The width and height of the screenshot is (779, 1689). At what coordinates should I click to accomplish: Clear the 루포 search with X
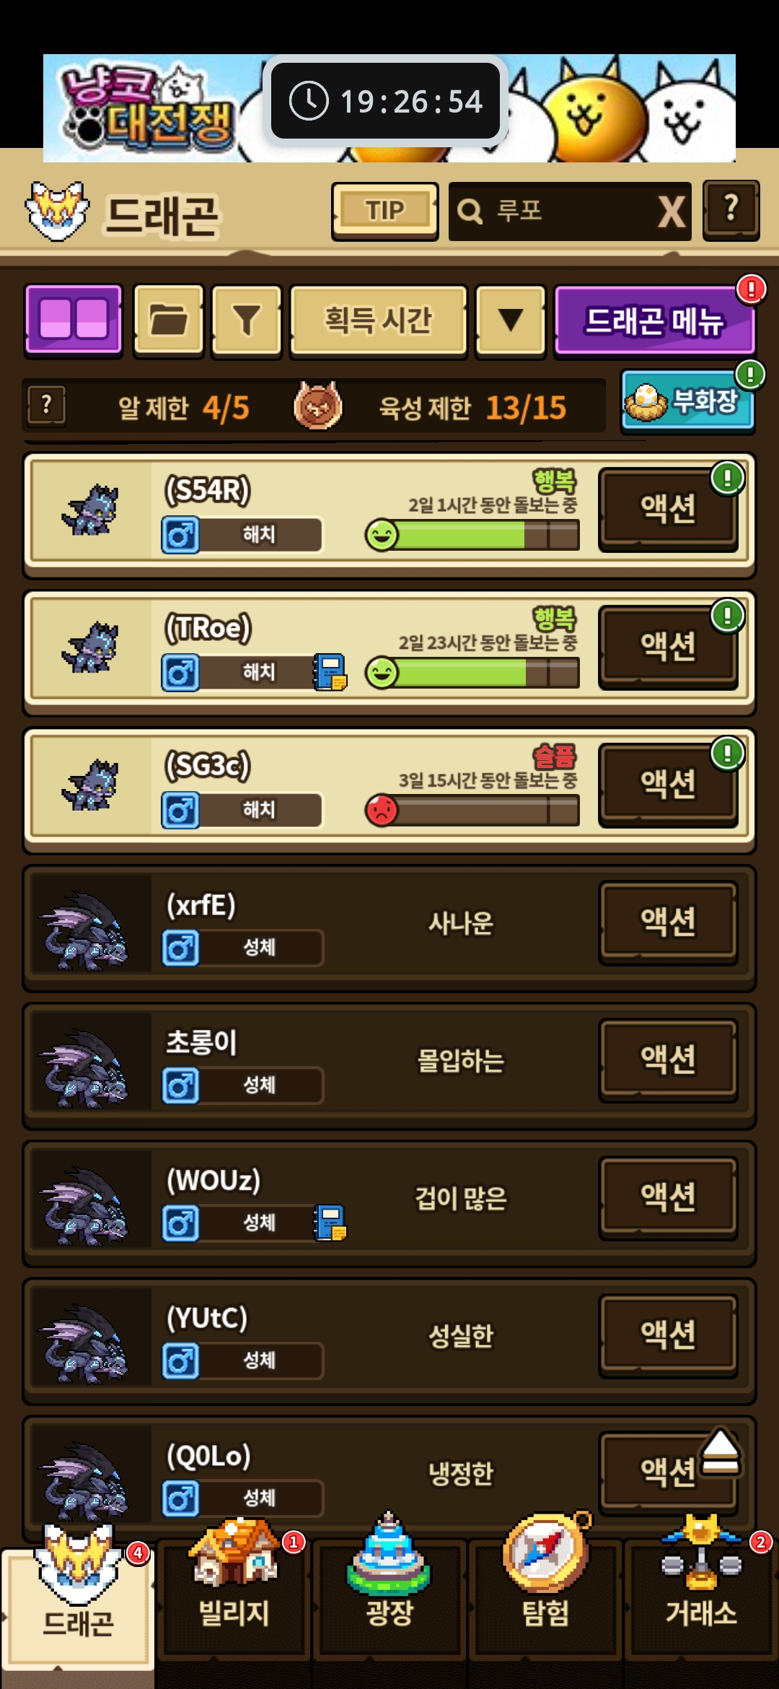coord(672,211)
